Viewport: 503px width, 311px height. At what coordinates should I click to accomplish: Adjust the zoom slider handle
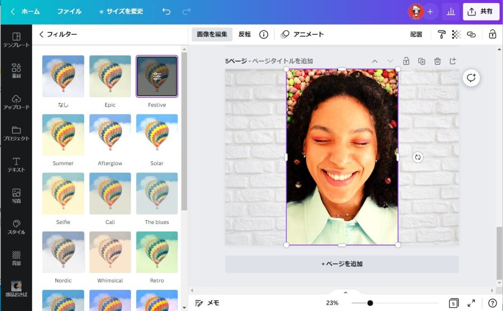tap(370, 303)
